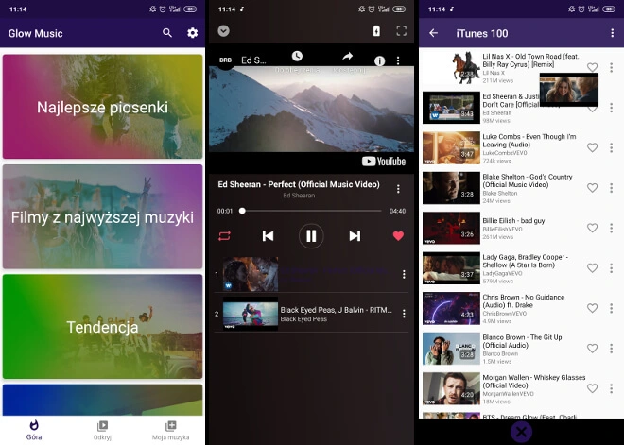Open Tendencja category card

[103, 327]
